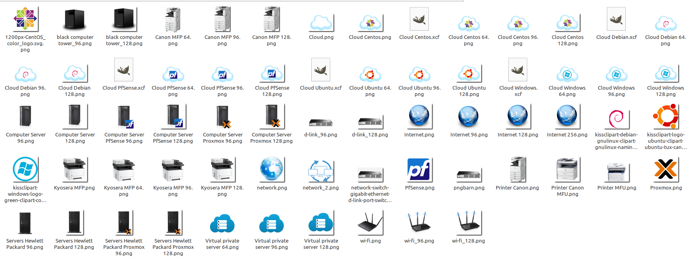Click Virtual private server 128.png icon

(321, 223)
